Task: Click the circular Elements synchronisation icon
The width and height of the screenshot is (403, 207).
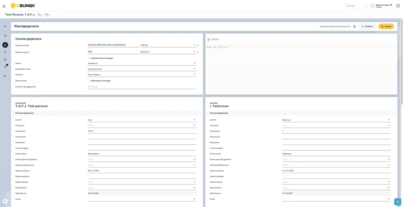Action: click(x=354, y=26)
